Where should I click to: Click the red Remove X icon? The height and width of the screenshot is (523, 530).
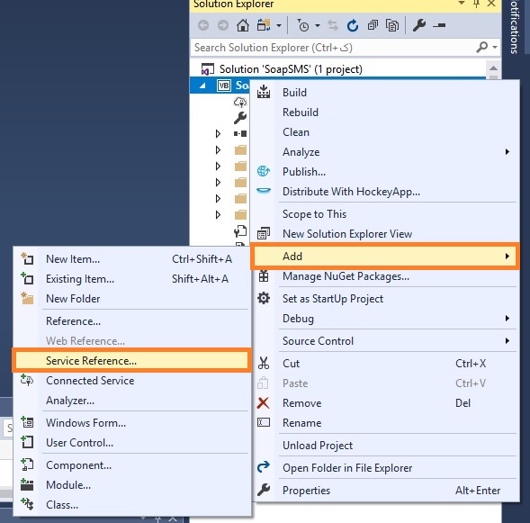[x=263, y=403]
